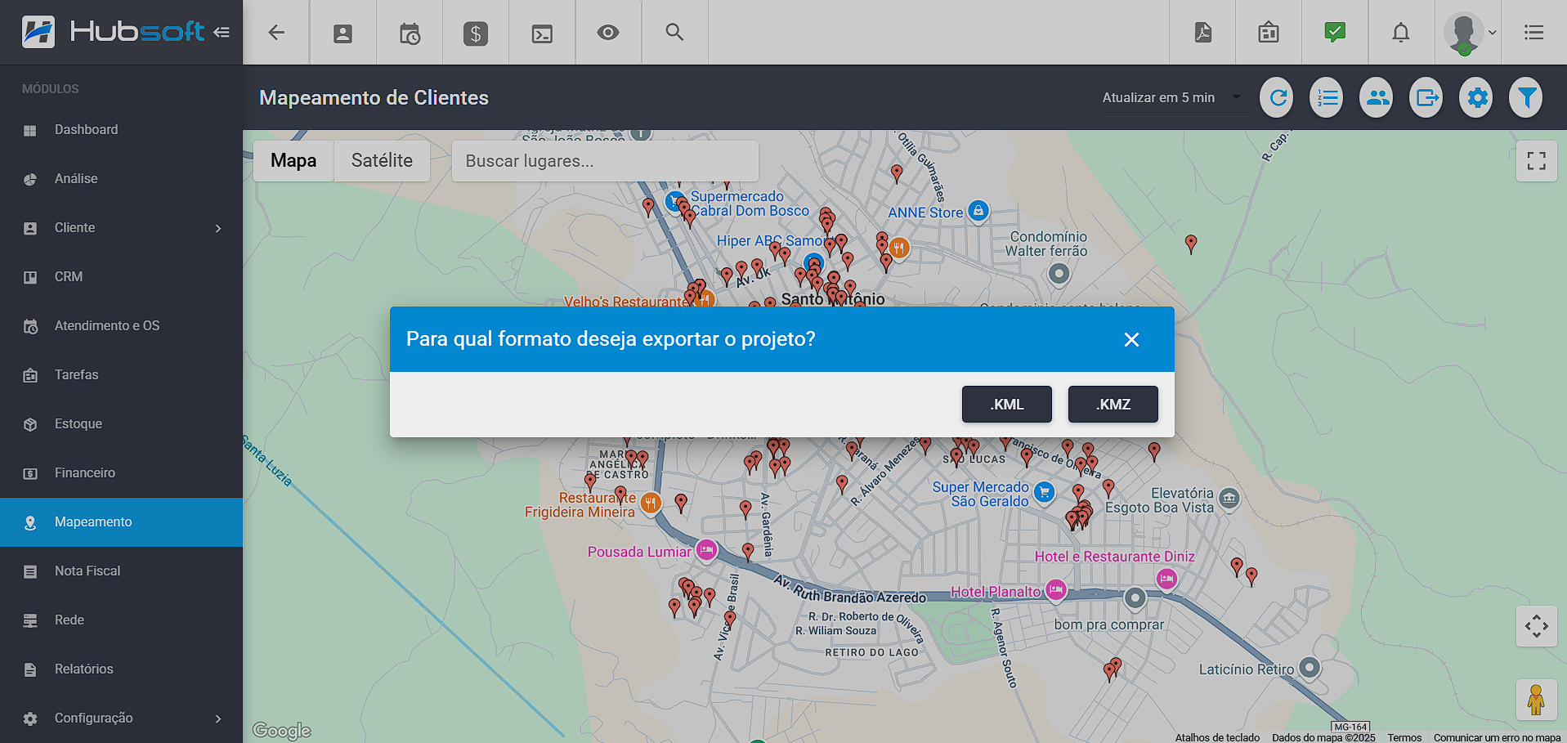This screenshot has width=1567, height=743.
Task: Focus the Buscar lugares search field
Action: pos(605,161)
